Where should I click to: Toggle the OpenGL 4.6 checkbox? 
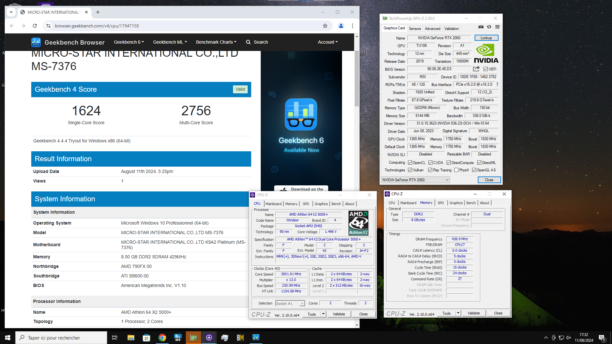coord(474,170)
